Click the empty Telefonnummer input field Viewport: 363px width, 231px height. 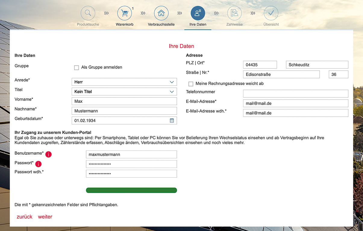[296, 93]
